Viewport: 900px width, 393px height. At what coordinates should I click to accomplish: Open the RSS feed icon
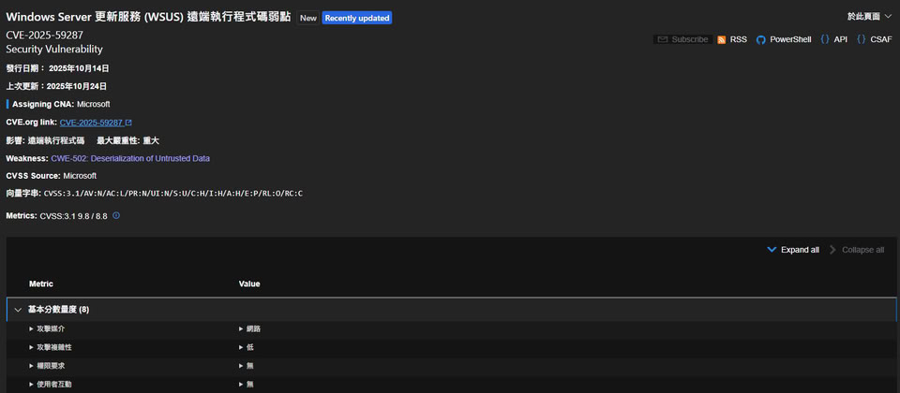coord(722,39)
